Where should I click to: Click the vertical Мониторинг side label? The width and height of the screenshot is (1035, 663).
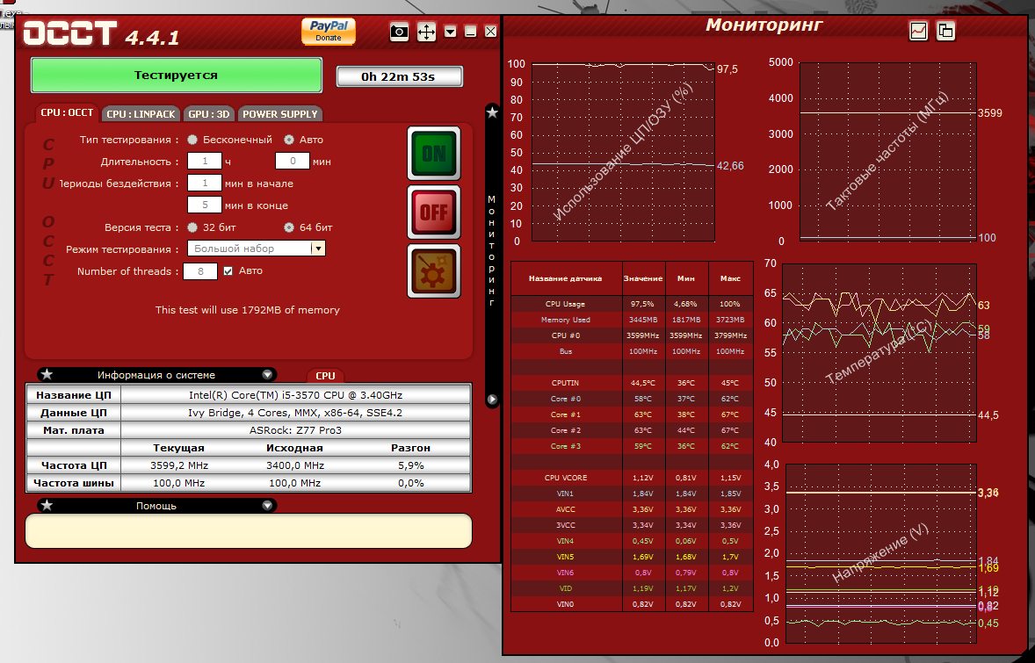point(492,250)
